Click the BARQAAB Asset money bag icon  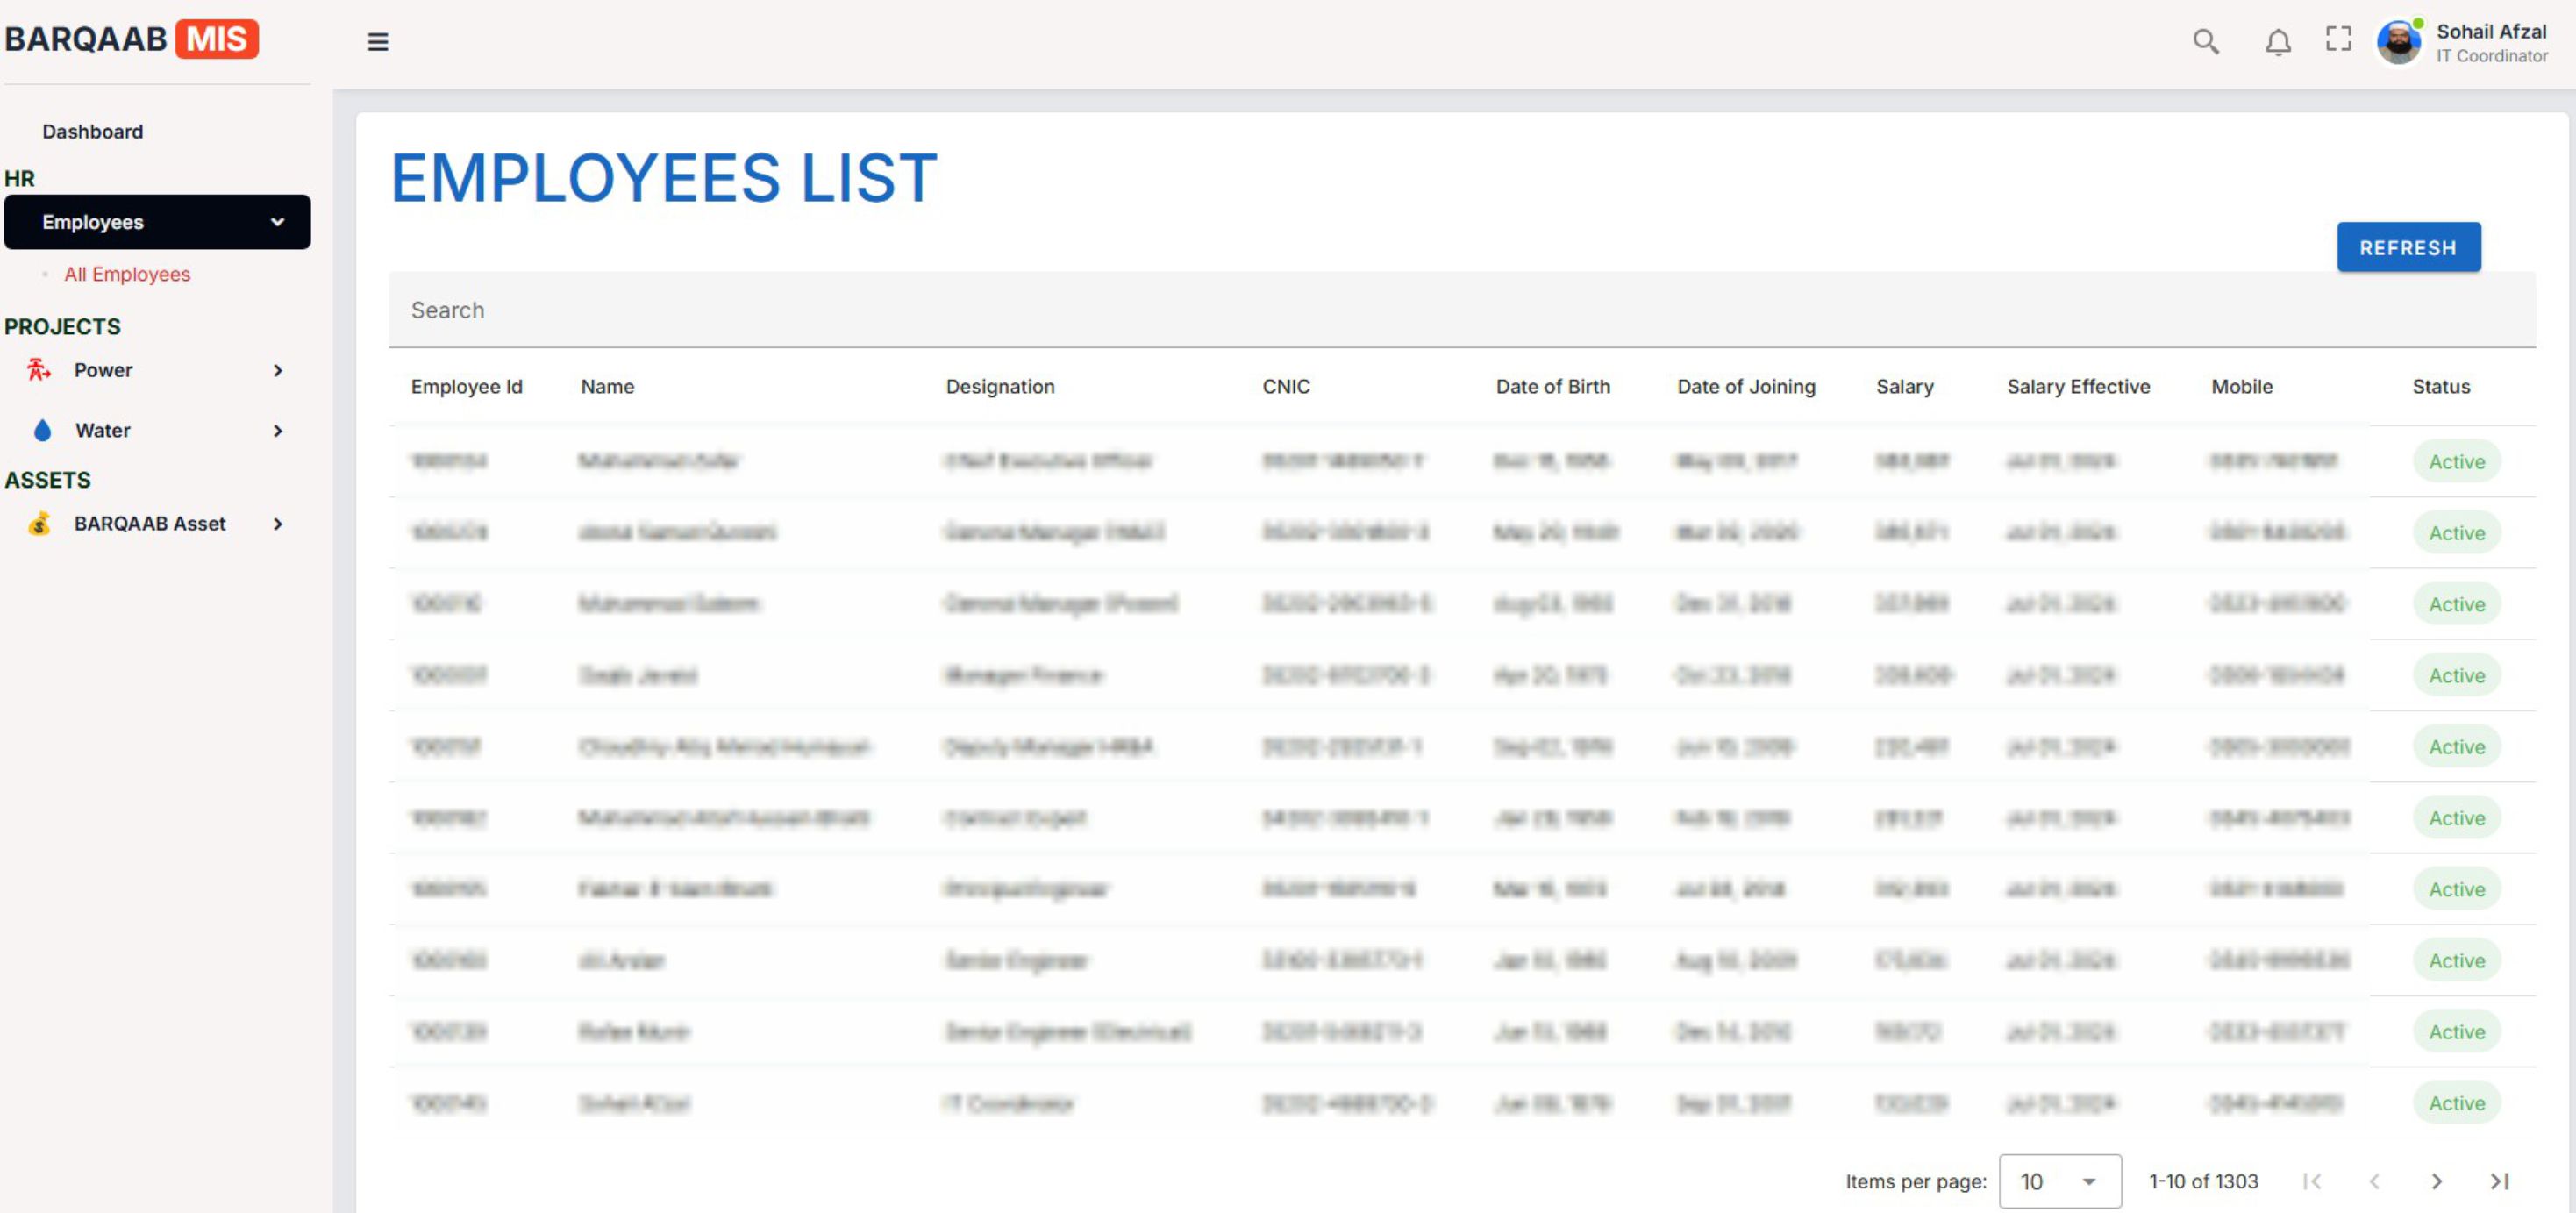(x=39, y=523)
